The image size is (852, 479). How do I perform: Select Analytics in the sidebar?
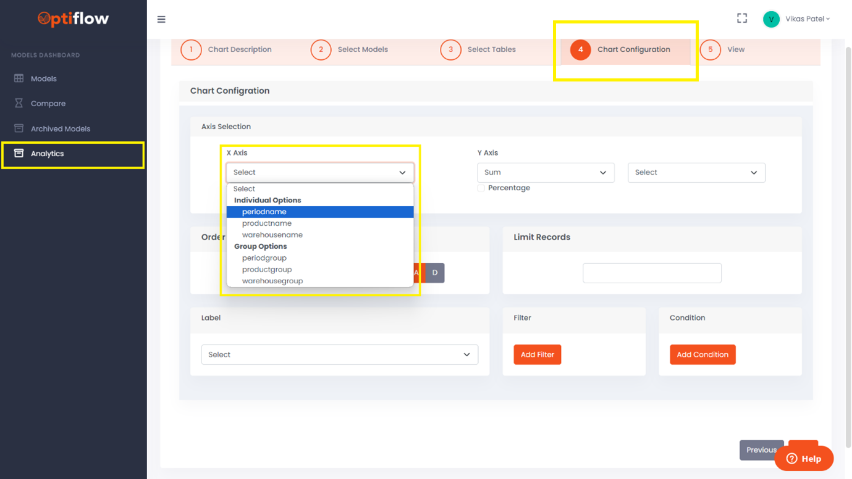point(48,153)
